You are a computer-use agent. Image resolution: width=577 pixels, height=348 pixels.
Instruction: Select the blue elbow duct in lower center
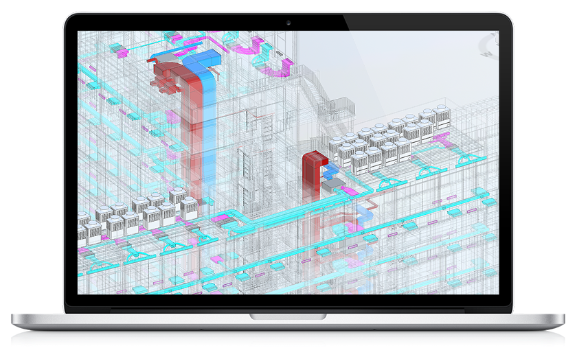pyautogui.click(x=362, y=213)
